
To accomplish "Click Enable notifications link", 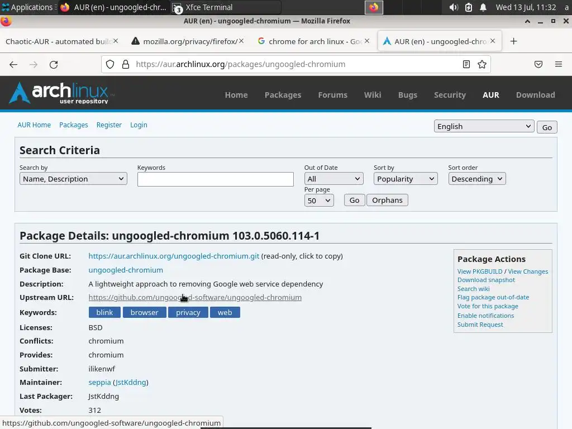I will [x=485, y=316].
